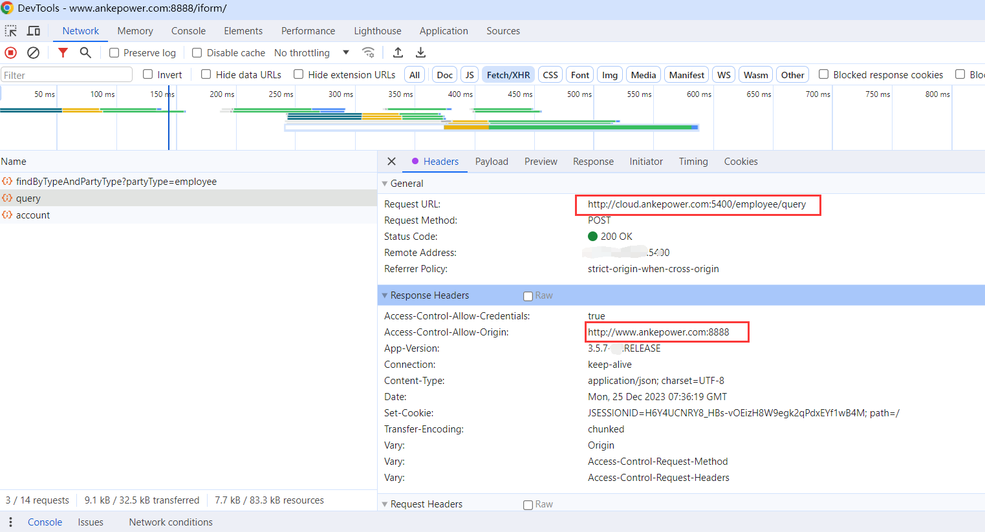This screenshot has width=985, height=532.
Task: Stop recording the network log
Action: point(11,53)
